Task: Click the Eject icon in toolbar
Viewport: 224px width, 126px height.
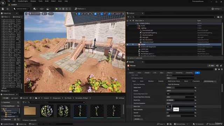Action: 67,9
